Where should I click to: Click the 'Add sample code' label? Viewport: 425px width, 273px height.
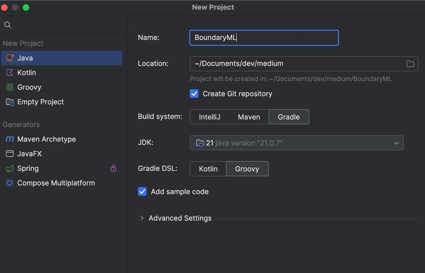point(180,192)
